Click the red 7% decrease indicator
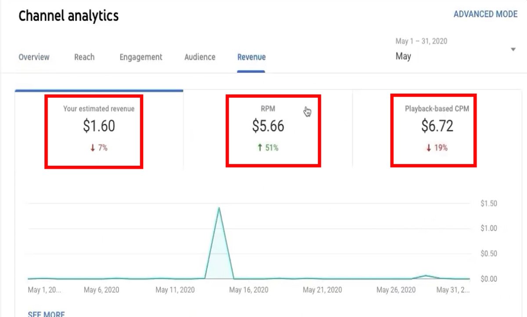The height and width of the screenshot is (317, 527). tap(97, 148)
